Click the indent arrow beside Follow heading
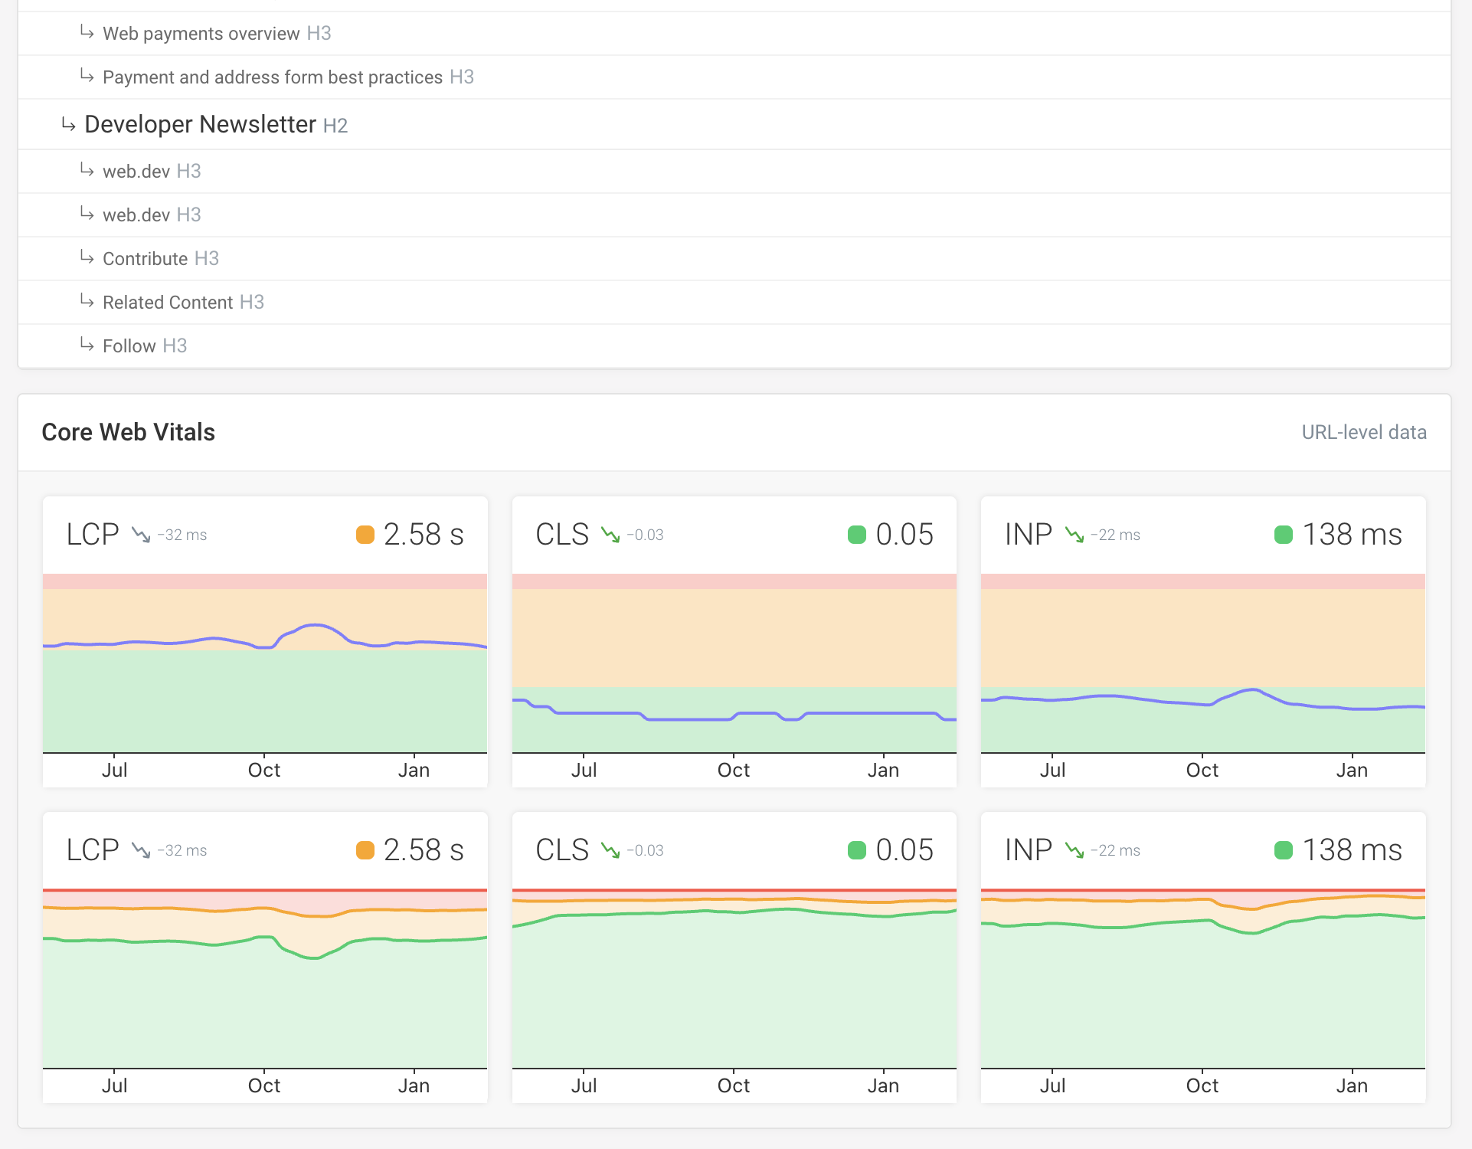The image size is (1472, 1149). 88,345
